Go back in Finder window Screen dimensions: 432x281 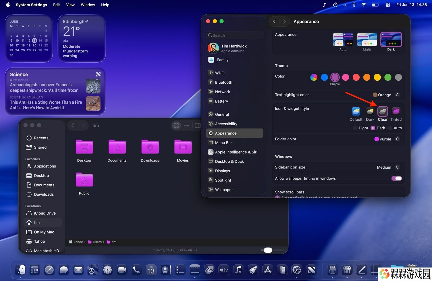pyautogui.click(x=73, y=126)
